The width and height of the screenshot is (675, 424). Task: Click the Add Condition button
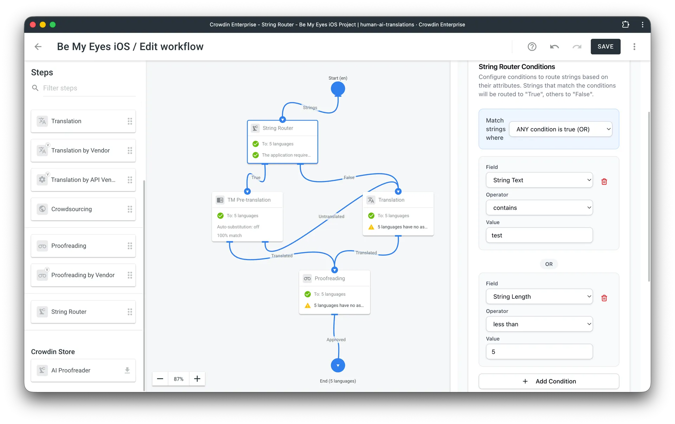point(548,381)
